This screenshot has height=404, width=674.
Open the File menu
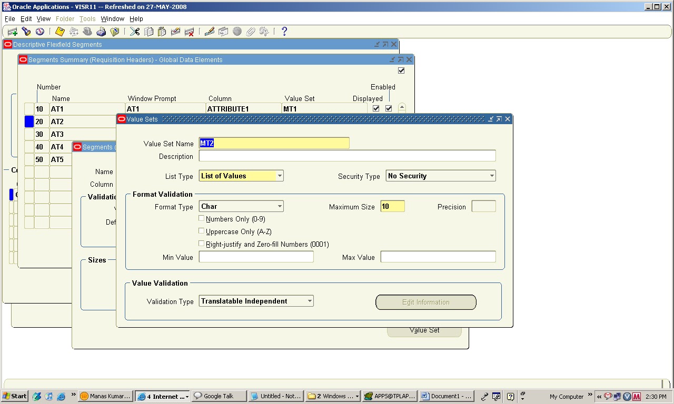pyautogui.click(x=10, y=19)
